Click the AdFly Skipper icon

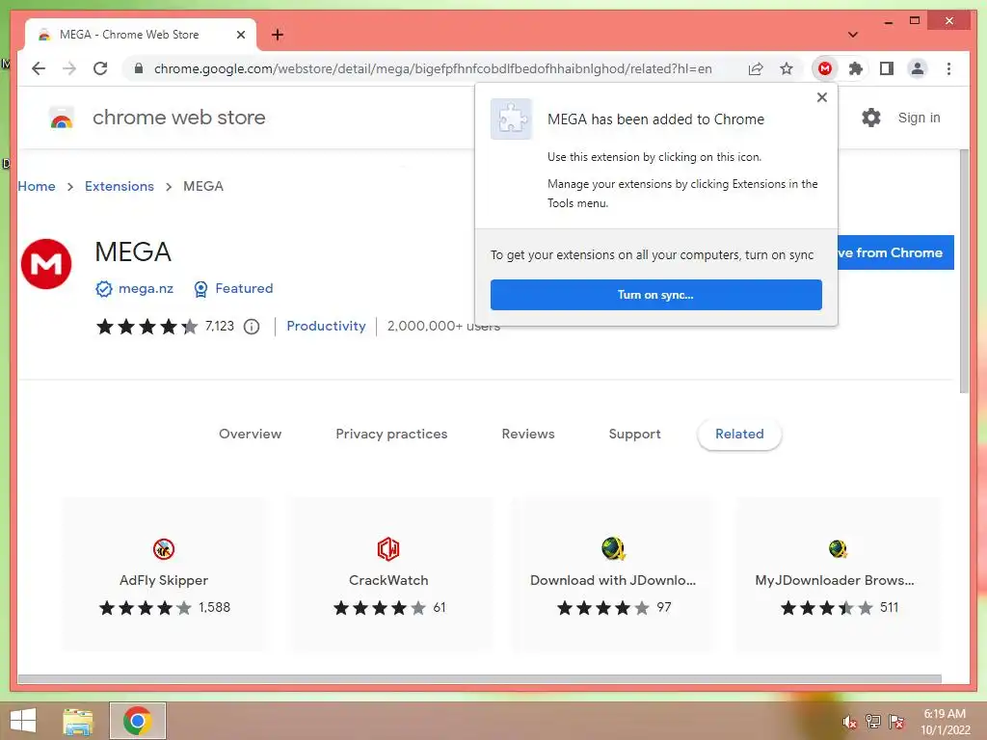[164, 548]
